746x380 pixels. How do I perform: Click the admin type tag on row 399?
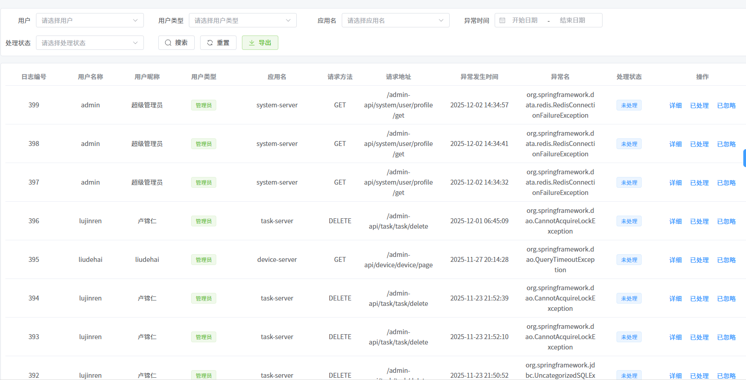click(x=203, y=106)
